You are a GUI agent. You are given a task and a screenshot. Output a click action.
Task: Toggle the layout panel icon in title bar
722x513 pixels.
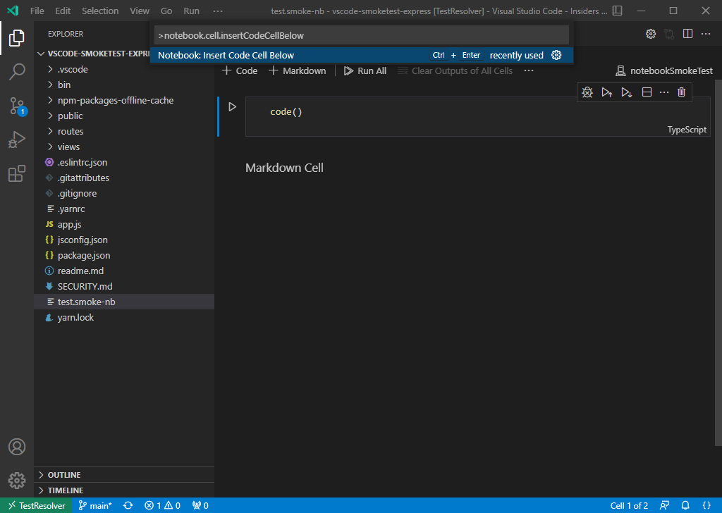[x=618, y=11]
